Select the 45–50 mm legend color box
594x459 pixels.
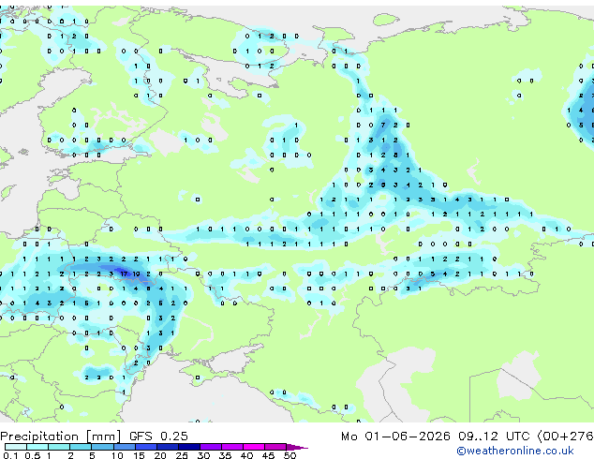(275, 447)
